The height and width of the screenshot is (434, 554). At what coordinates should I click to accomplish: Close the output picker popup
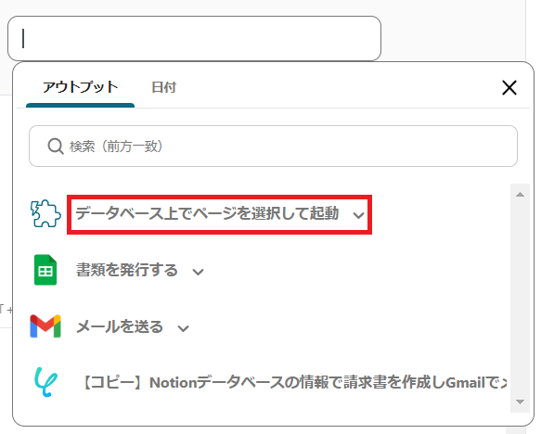pyautogui.click(x=509, y=87)
